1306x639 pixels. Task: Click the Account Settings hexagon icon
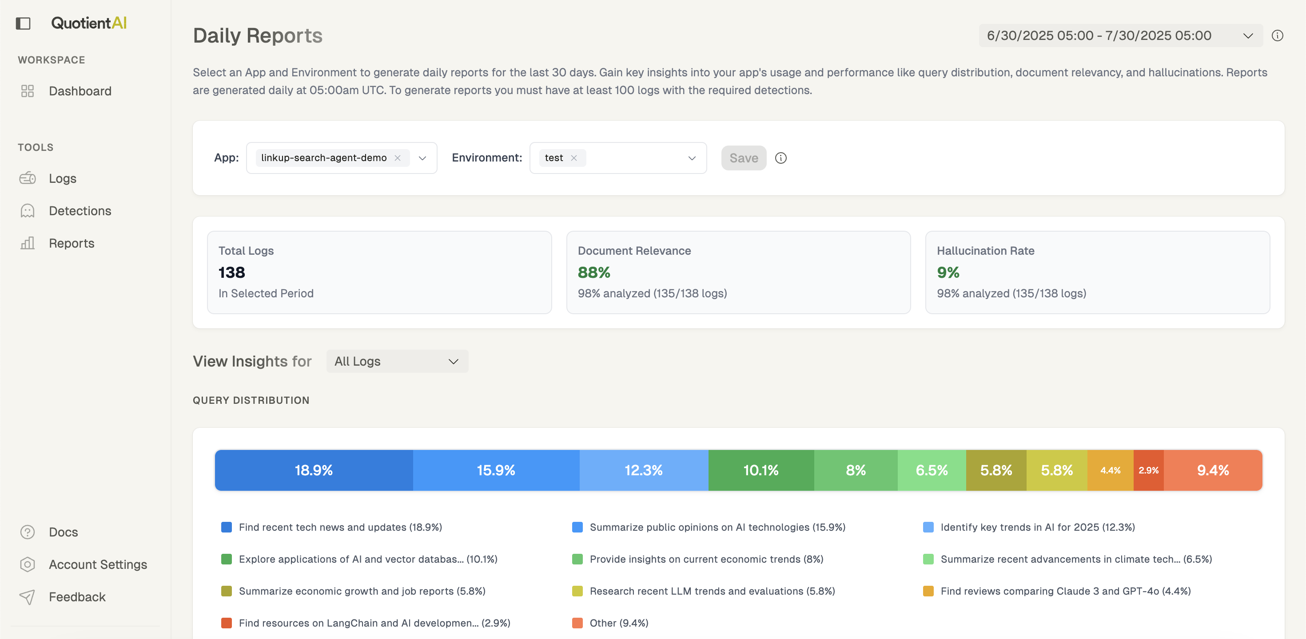[28, 564]
